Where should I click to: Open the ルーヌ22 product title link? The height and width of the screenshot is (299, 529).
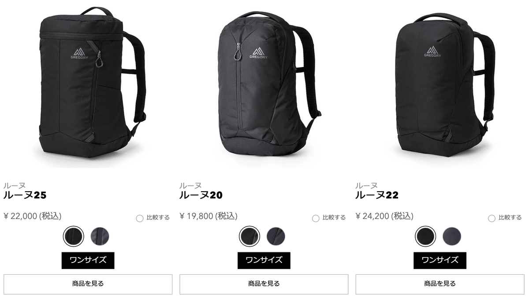(x=377, y=195)
